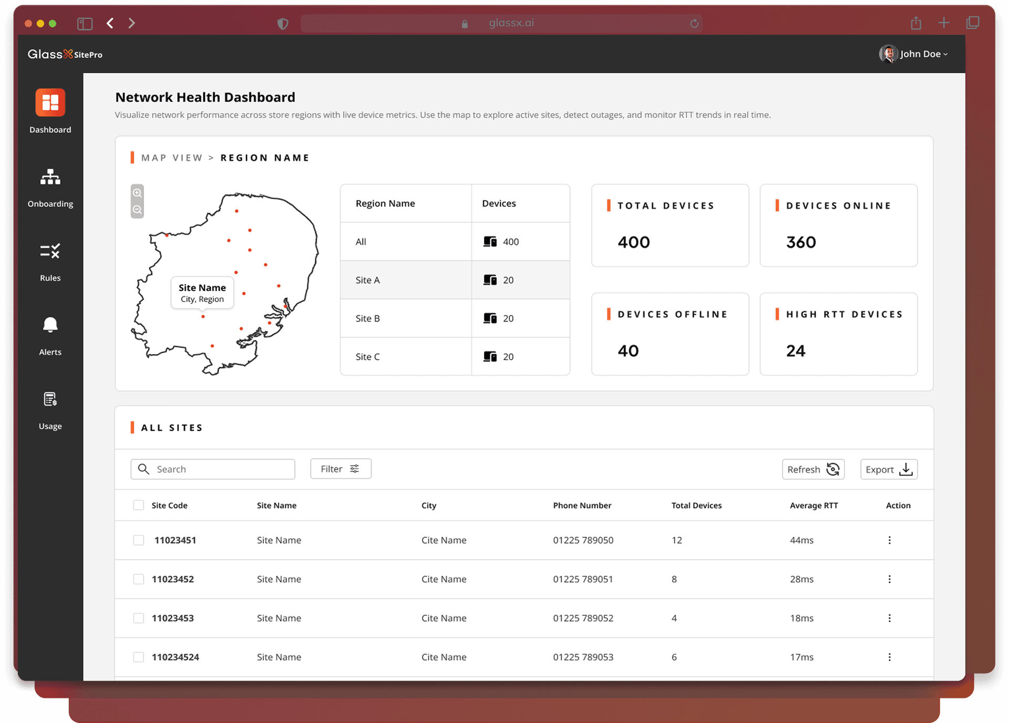Select the All row in the Region Name table

(x=405, y=242)
